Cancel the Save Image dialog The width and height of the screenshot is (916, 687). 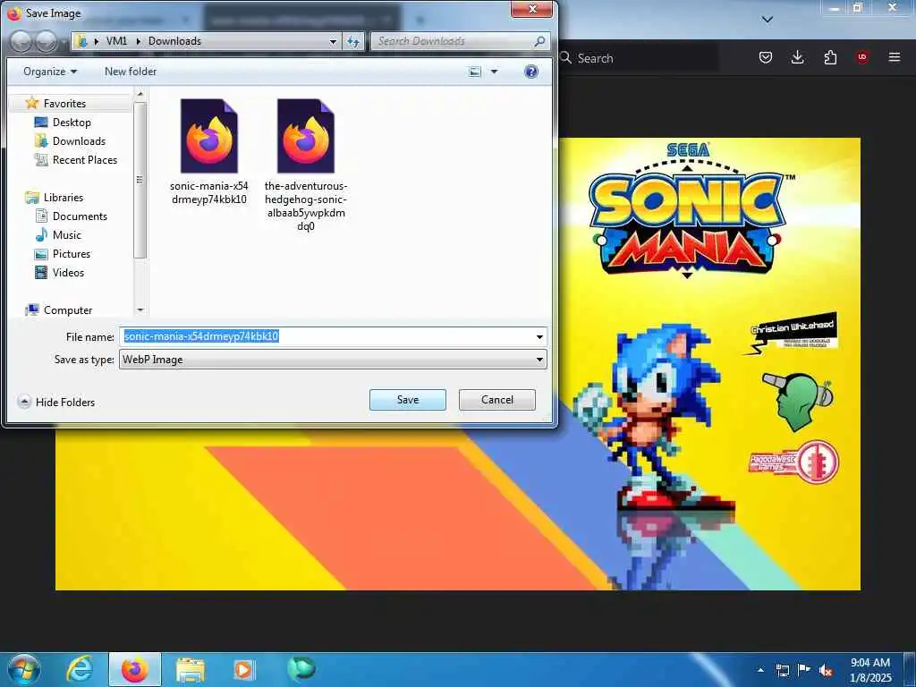(497, 400)
